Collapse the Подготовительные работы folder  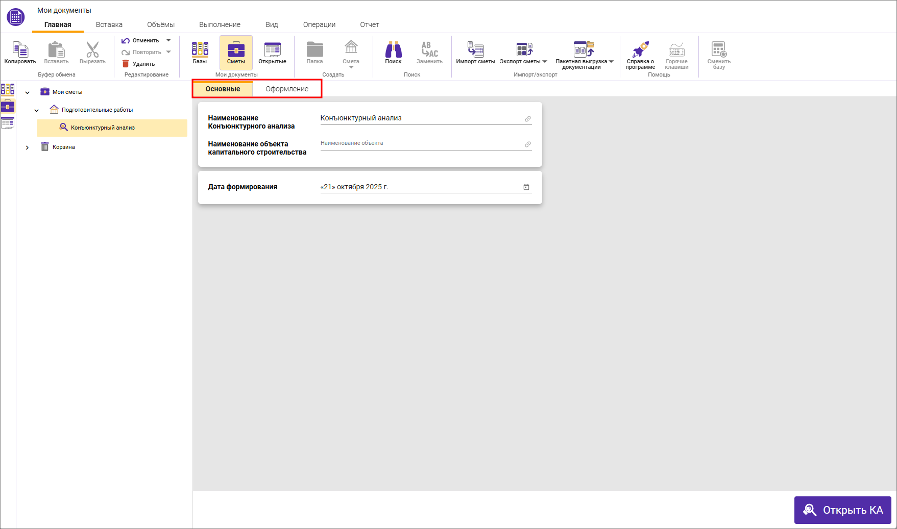(37, 110)
